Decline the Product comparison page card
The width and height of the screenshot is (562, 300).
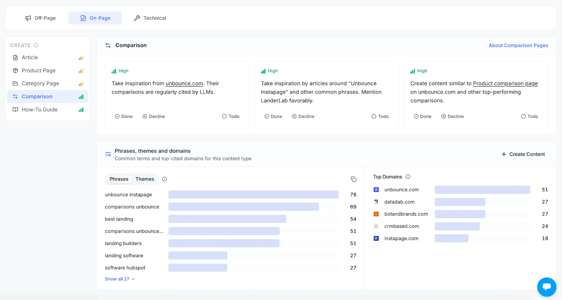(x=453, y=116)
